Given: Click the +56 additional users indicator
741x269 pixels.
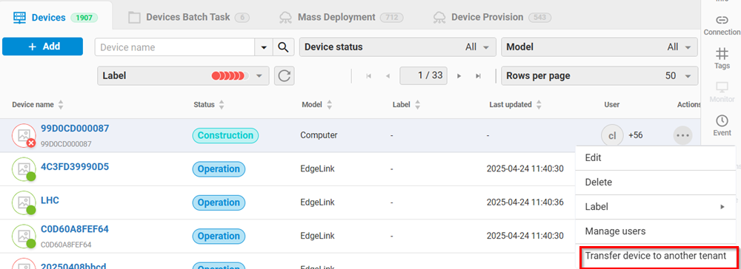Looking at the screenshot, I should click(635, 136).
